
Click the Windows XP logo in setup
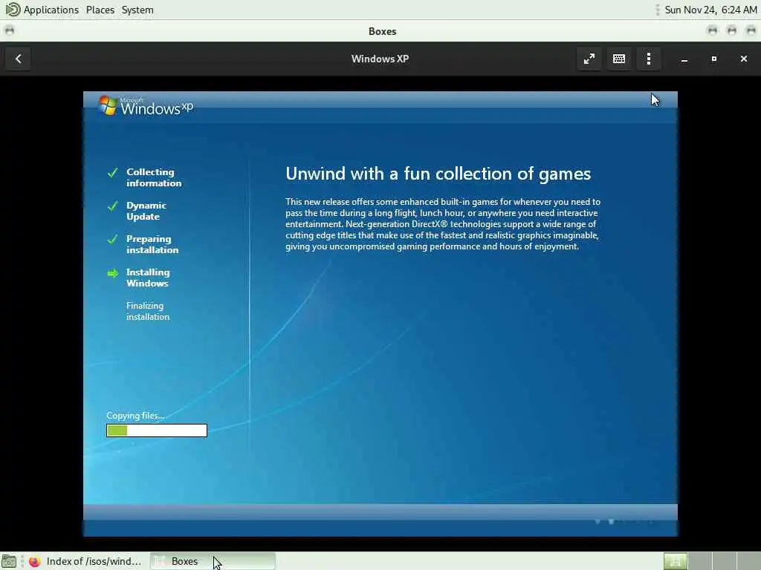[x=146, y=106]
